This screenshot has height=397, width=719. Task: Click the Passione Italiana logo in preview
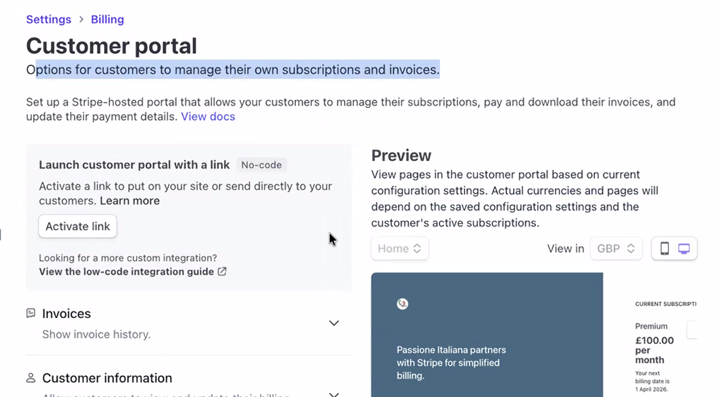point(402,304)
